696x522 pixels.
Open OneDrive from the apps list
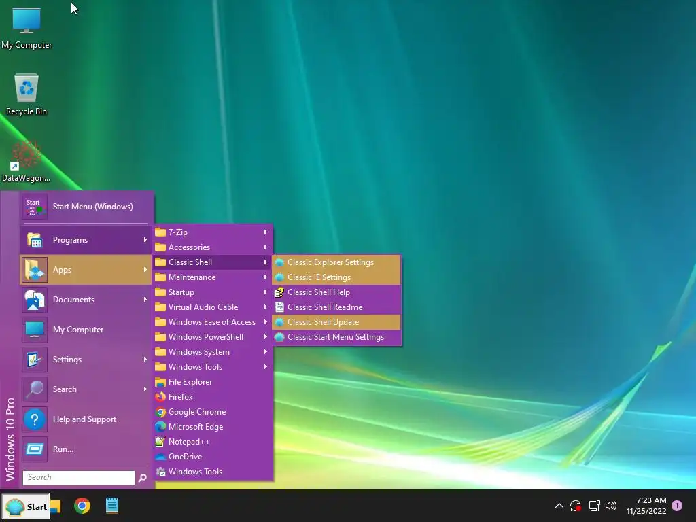point(213,457)
